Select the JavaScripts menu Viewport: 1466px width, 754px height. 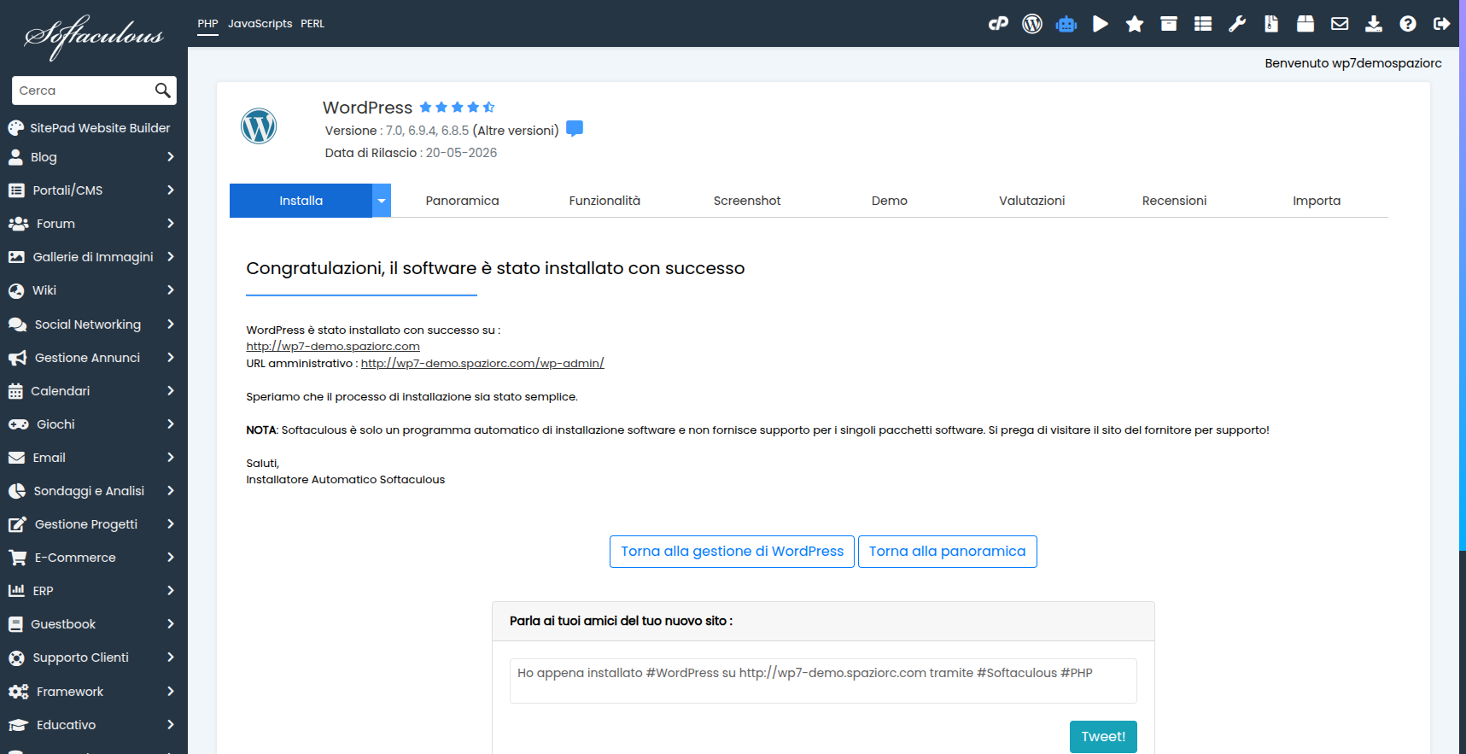pos(260,24)
